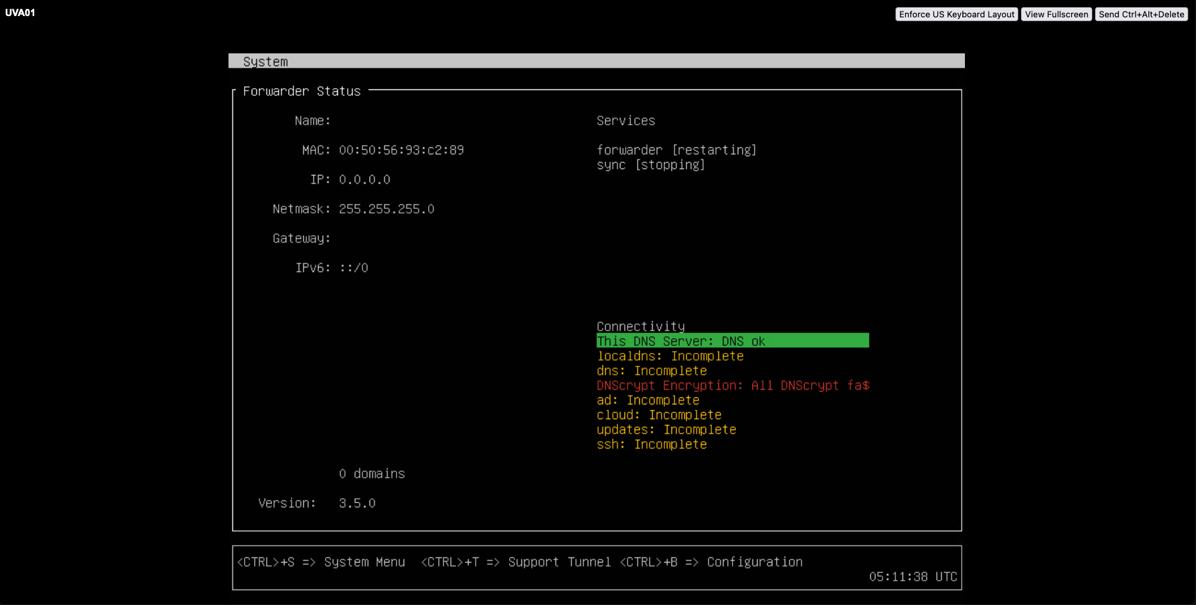Click the Enforce US Keyboard Layout button
1196x605 pixels.
point(956,14)
